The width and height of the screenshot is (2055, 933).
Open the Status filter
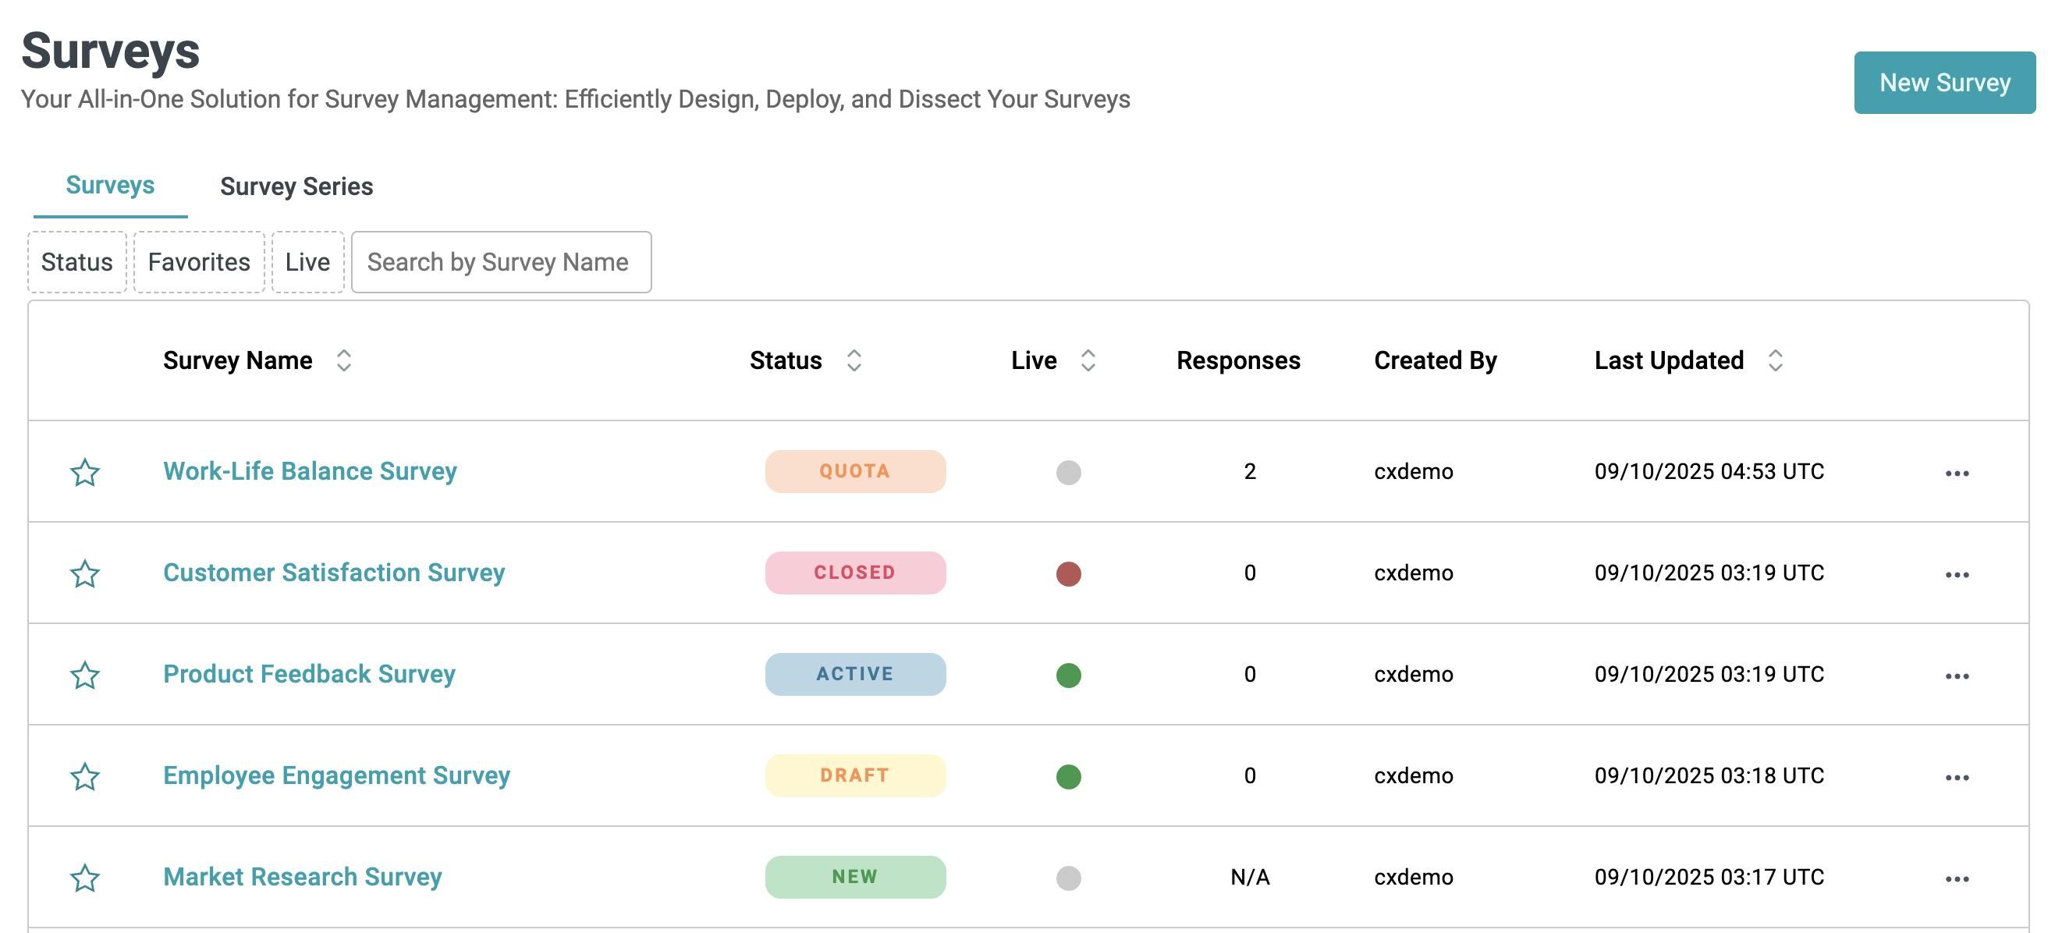point(76,261)
